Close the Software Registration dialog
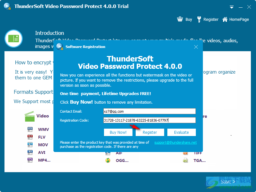The height and width of the screenshot is (192, 256). (196, 47)
